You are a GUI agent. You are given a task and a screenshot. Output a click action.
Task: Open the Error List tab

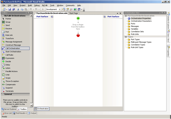point(7,113)
